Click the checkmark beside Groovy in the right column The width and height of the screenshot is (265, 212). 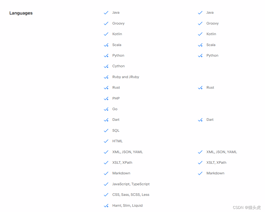(x=200, y=23)
